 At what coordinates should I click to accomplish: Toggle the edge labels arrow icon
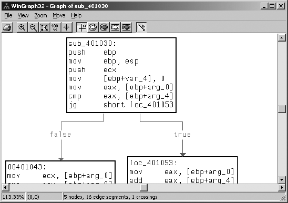pos(141,27)
